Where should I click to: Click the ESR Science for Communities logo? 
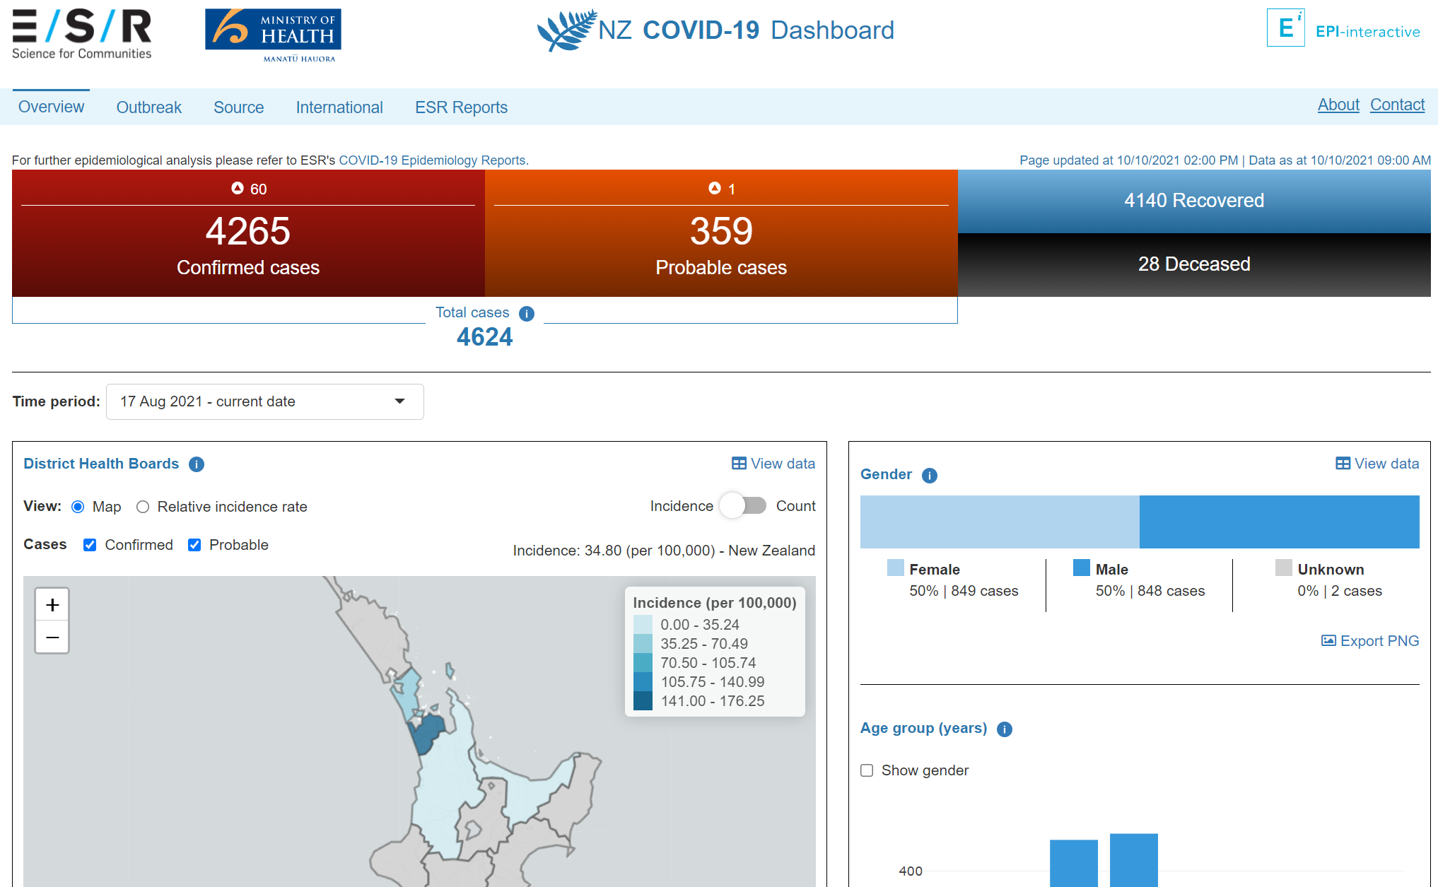(81, 34)
